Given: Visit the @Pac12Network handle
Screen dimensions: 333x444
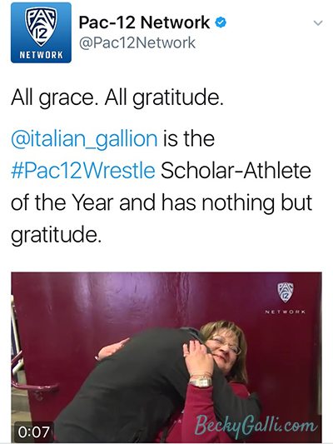Looking at the screenshot, I should (x=137, y=43).
